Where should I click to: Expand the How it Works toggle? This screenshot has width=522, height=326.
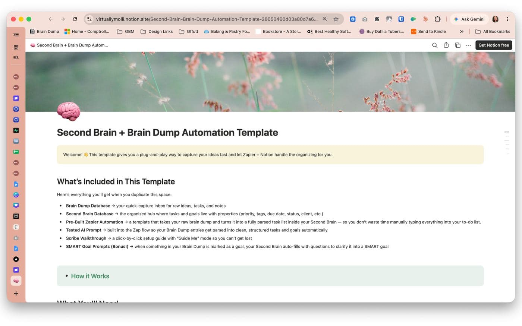pyautogui.click(x=67, y=276)
